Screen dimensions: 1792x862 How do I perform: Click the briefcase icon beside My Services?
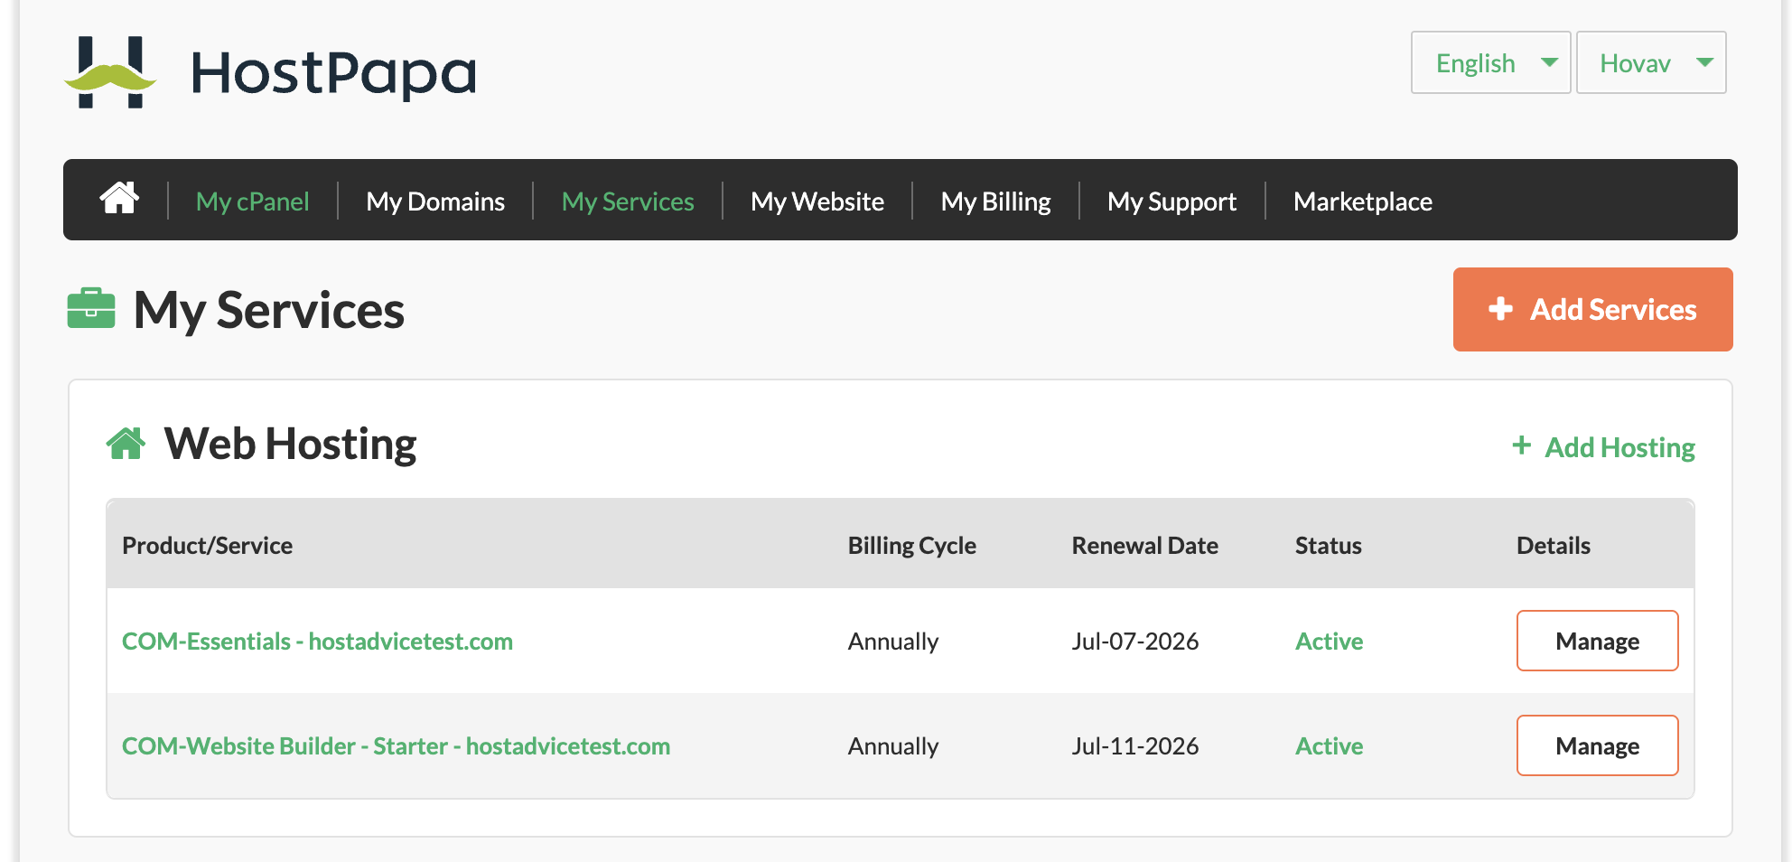click(91, 308)
